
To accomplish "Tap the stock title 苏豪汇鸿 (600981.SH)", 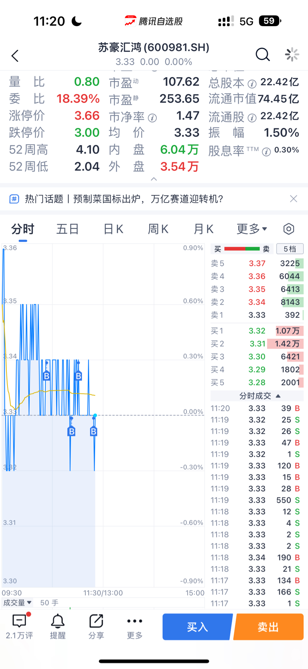I will [154, 47].
